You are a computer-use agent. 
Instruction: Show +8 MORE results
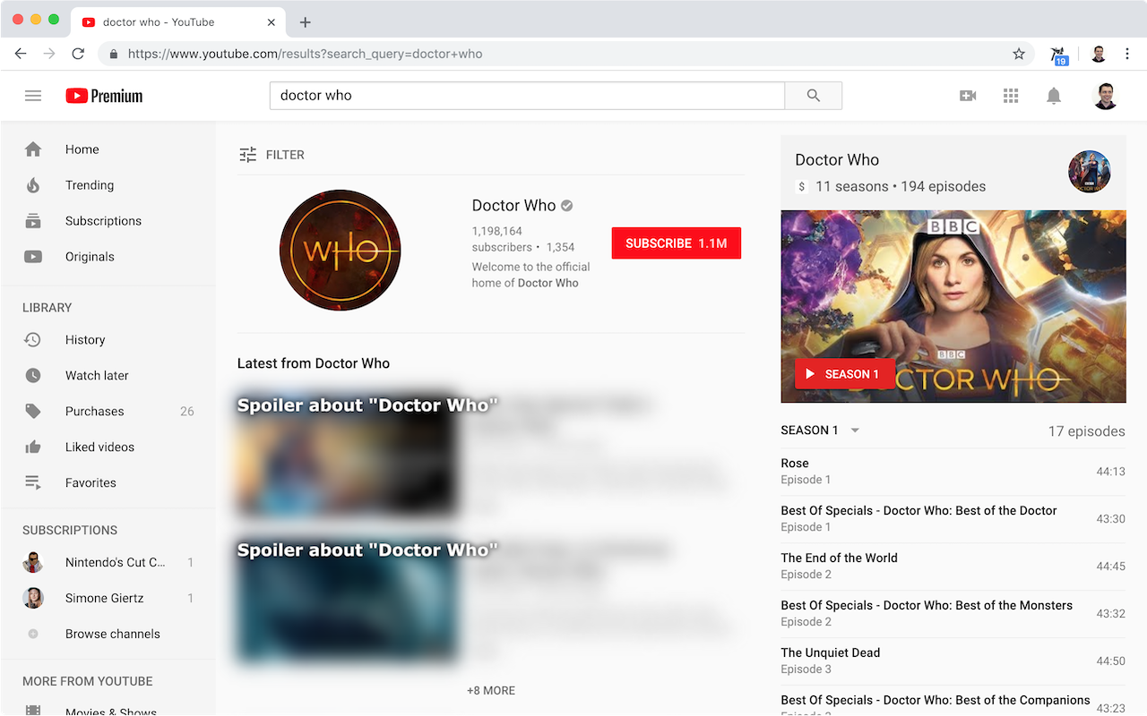(491, 691)
